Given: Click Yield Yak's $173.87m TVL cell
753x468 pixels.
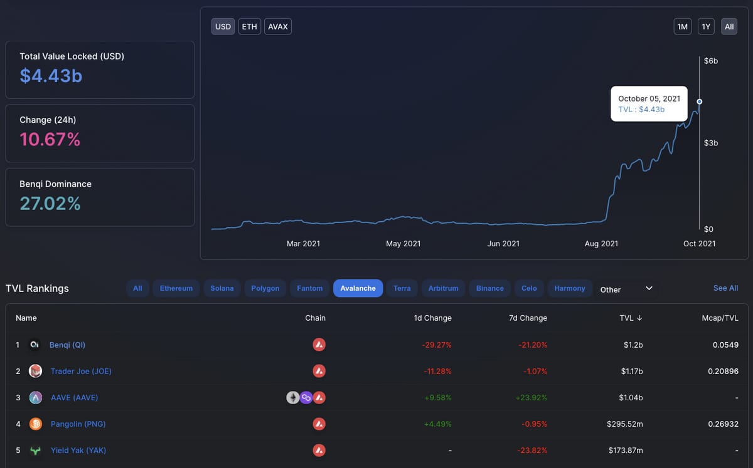Looking at the screenshot, I should (x=626, y=450).
